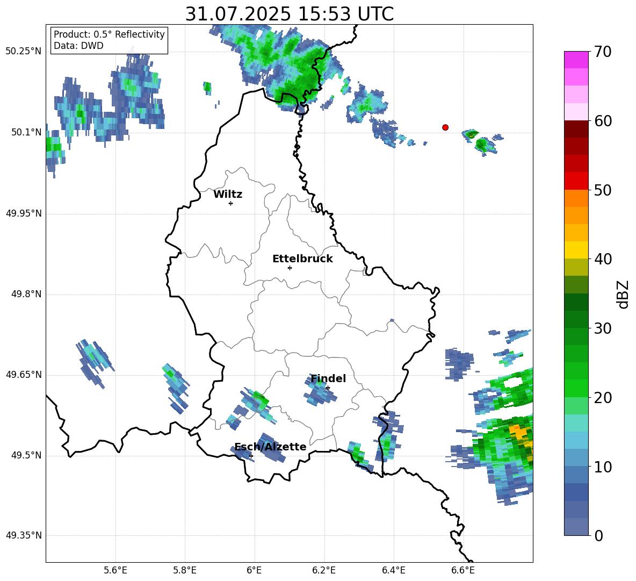Pick the magenta top colorbar segment
The image size is (636, 581).
click(x=576, y=60)
